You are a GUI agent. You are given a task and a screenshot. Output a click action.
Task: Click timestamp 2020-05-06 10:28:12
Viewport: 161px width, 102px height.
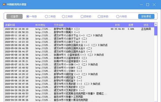[x=17, y=74]
